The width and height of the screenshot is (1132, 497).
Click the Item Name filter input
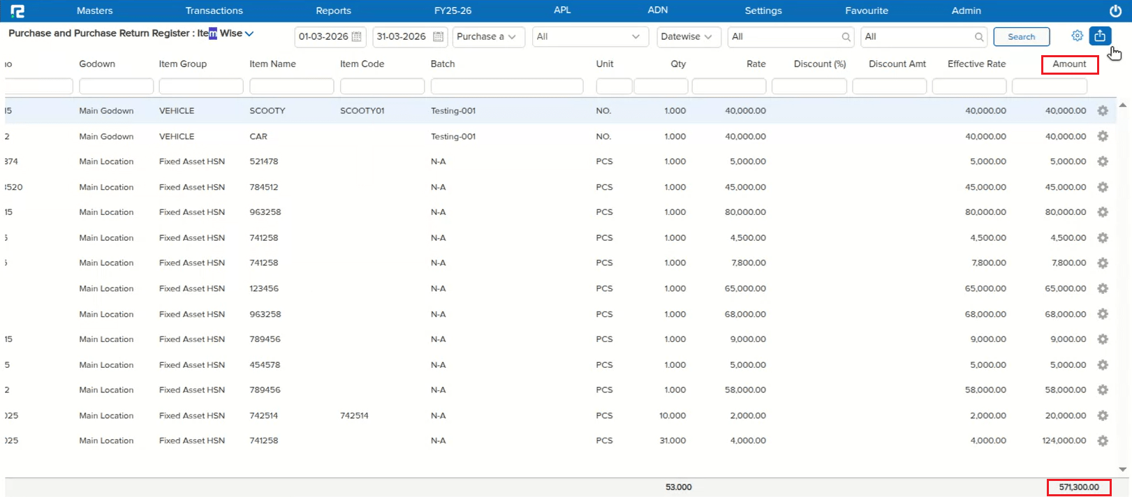coord(291,86)
